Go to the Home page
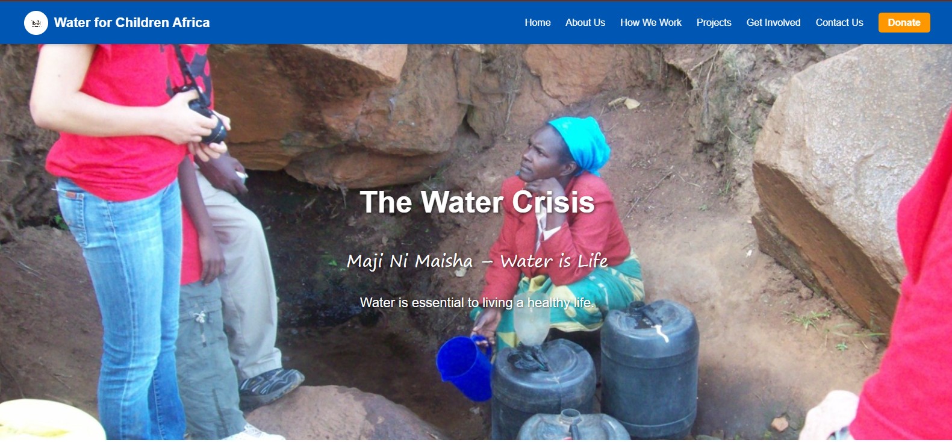Viewport: 952px width, 442px height. click(x=538, y=22)
